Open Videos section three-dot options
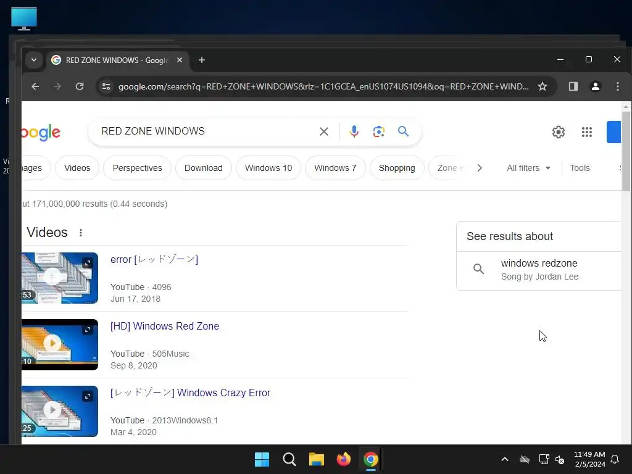Image resolution: width=632 pixels, height=474 pixels. coord(81,233)
